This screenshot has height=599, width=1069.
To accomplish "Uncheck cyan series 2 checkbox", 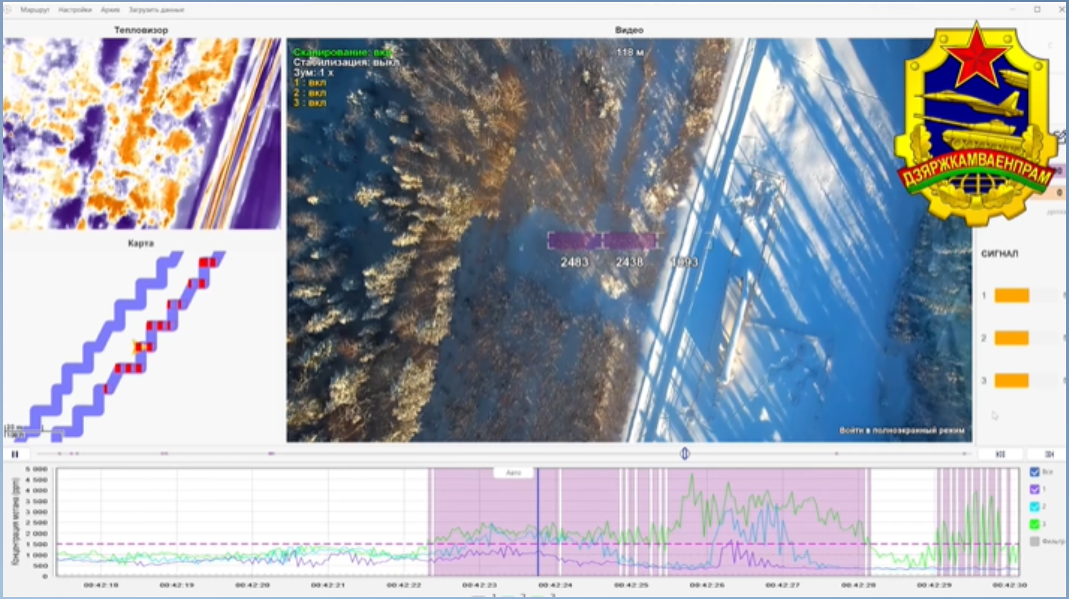I will [1034, 507].
